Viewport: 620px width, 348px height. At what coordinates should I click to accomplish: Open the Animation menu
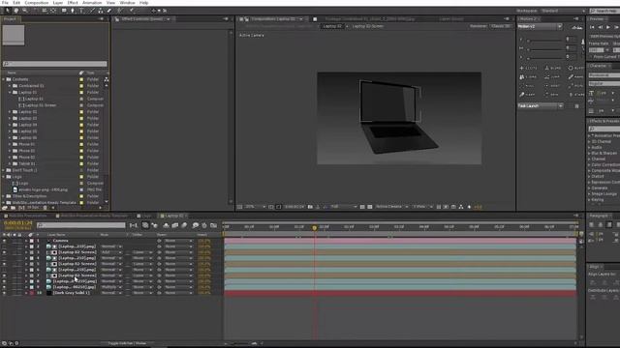92,3
